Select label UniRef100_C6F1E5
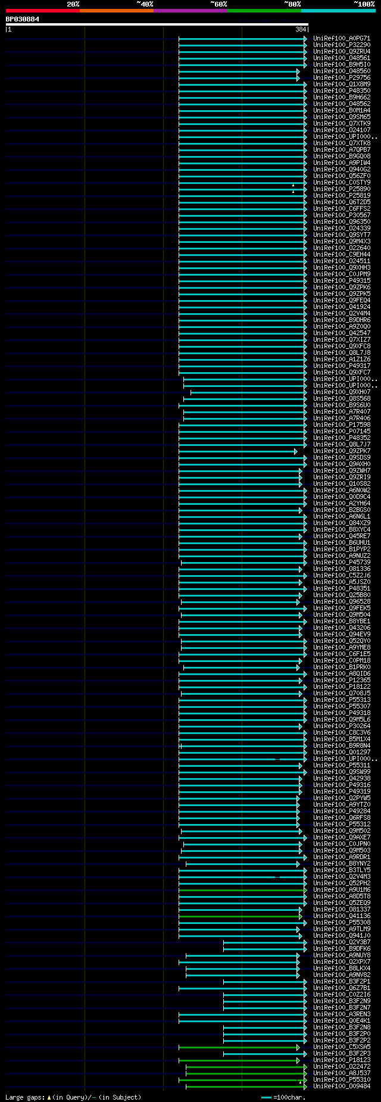381x1102 pixels. 342,654
